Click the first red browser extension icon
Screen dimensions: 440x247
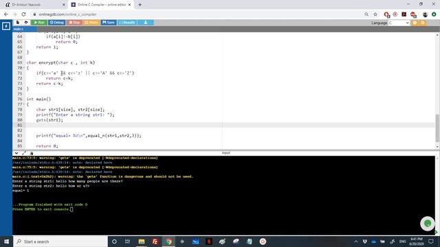pos(386,14)
